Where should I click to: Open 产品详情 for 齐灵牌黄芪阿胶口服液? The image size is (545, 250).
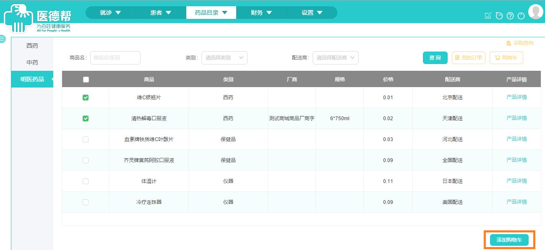click(x=516, y=160)
